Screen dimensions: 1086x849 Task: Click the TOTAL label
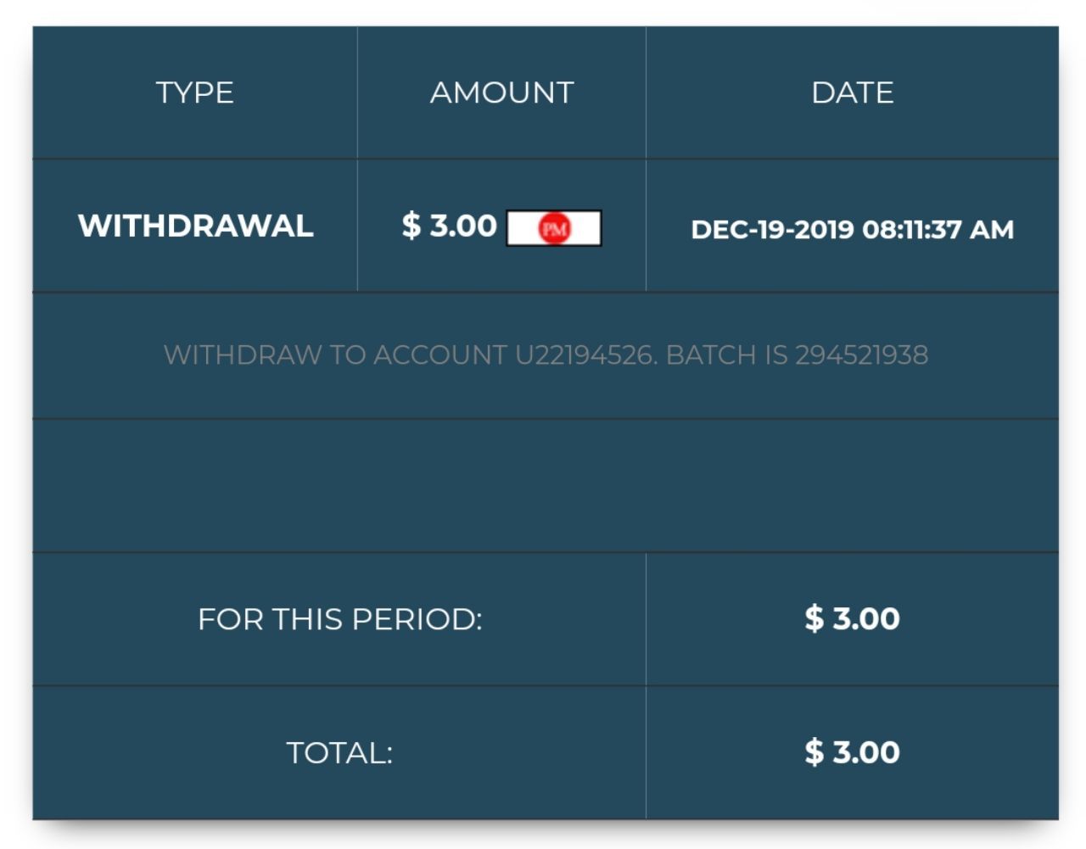tap(339, 752)
